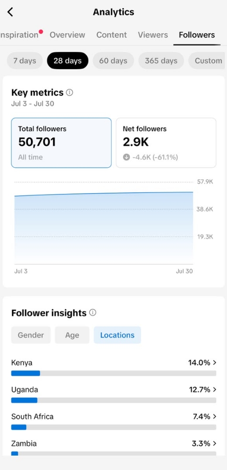227x470 pixels.
Task: Expand South Africa location details chevron
Action: 214,417
